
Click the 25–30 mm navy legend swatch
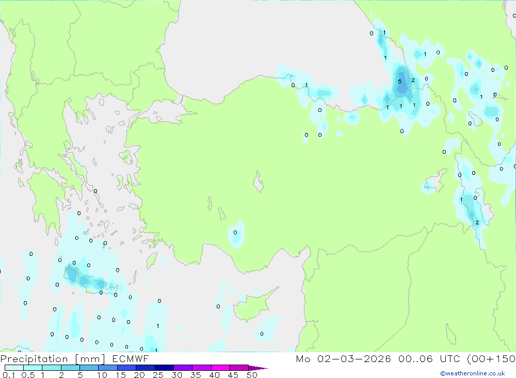[164, 368]
